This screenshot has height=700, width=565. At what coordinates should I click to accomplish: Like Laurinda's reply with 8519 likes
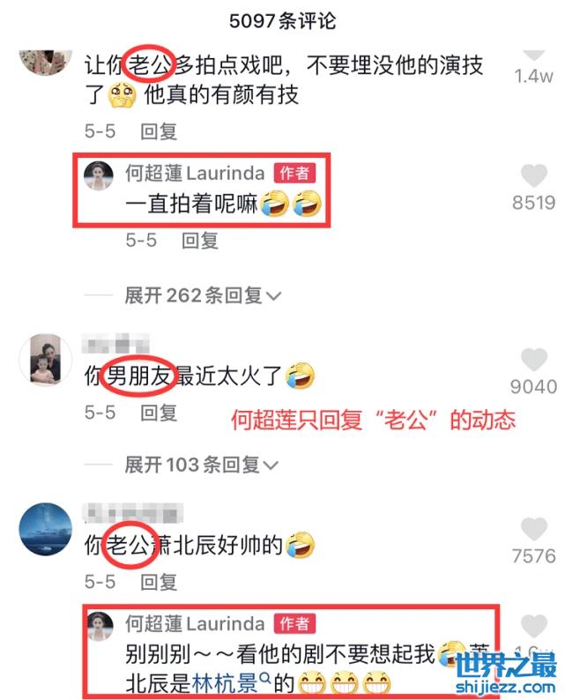pyautogui.click(x=534, y=175)
